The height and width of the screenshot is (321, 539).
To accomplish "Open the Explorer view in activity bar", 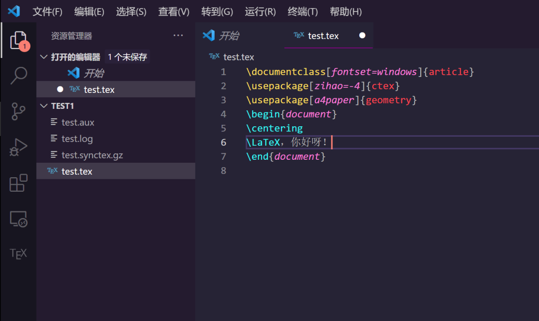I will (18, 40).
